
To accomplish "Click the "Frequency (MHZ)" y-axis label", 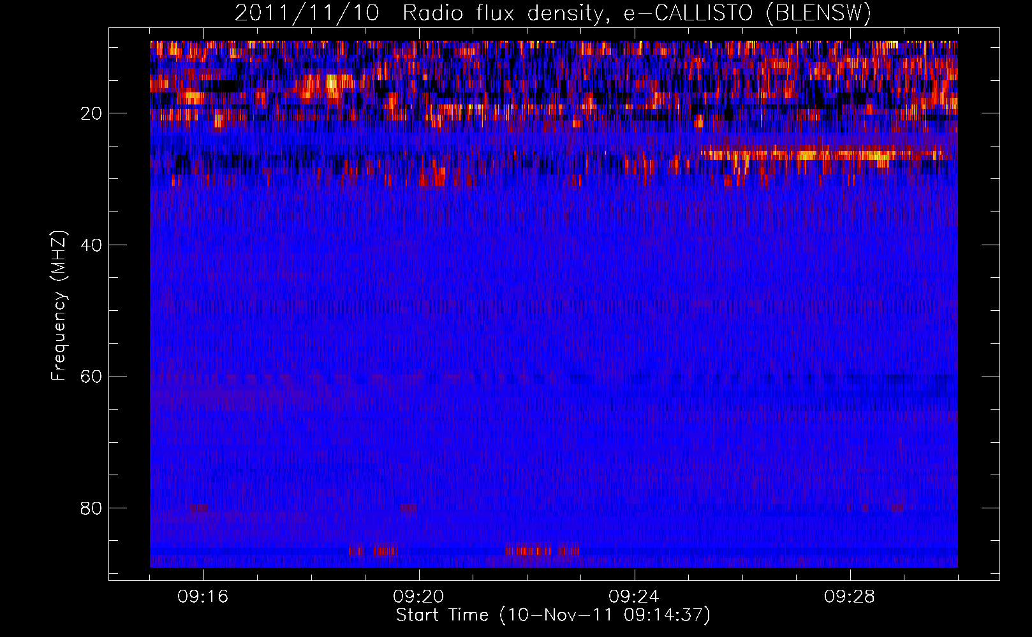I will tap(59, 306).
